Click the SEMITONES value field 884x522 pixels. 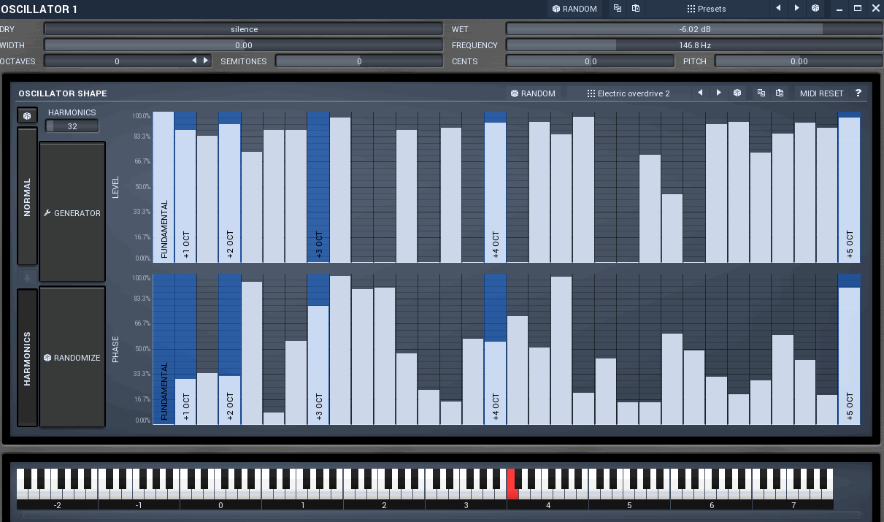(359, 61)
